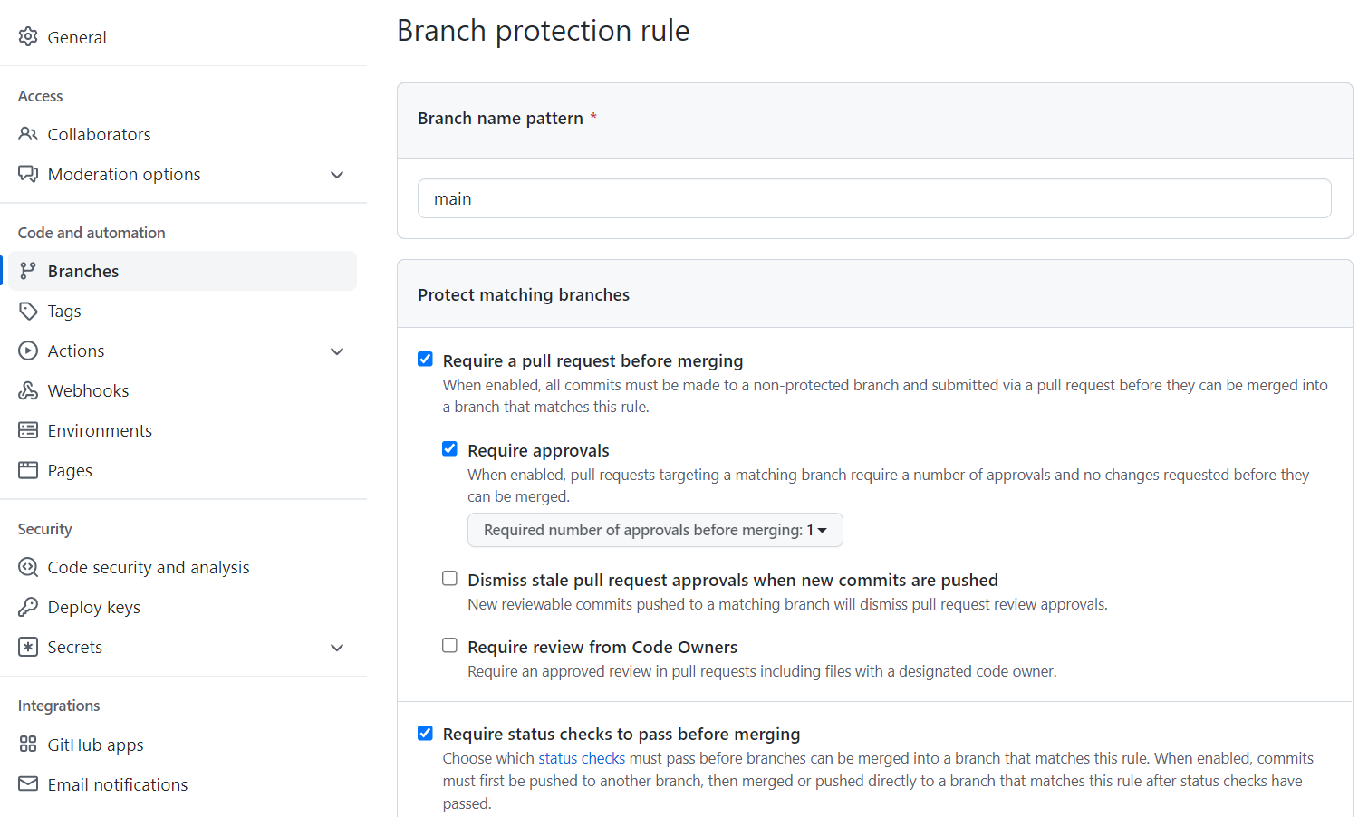Click the GitHub apps grid icon
The width and height of the screenshot is (1368, 817).
click(28, 745)
